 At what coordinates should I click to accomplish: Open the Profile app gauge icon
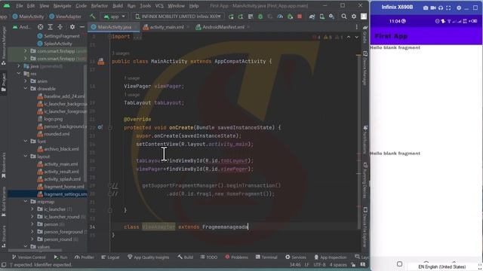(x=280, y=17)
